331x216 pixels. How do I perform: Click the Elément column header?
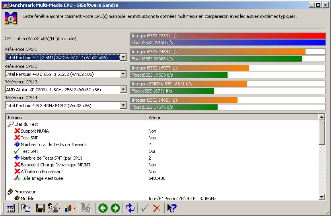point(76,118)
